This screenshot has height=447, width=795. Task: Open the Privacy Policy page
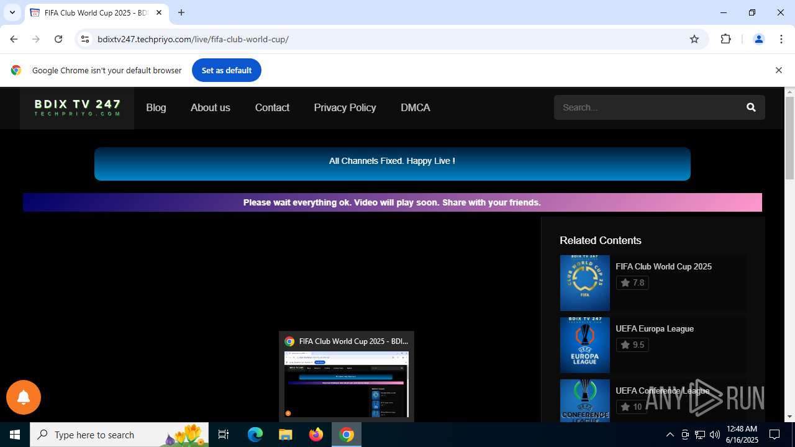[x=345, y=107]
